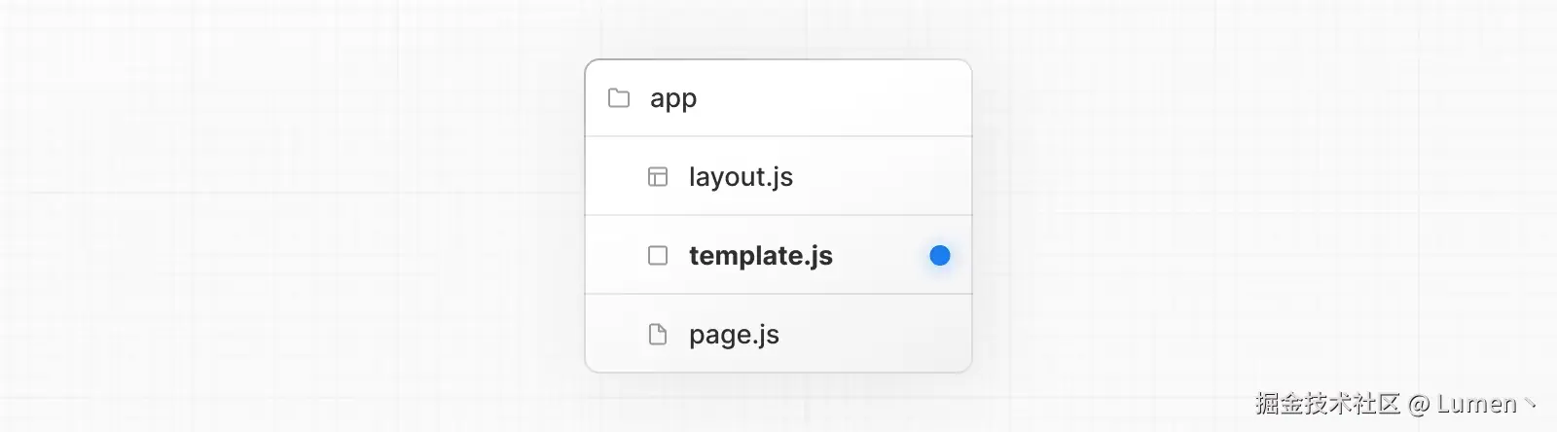Select the bold template.js file name

tap(760, 256)
